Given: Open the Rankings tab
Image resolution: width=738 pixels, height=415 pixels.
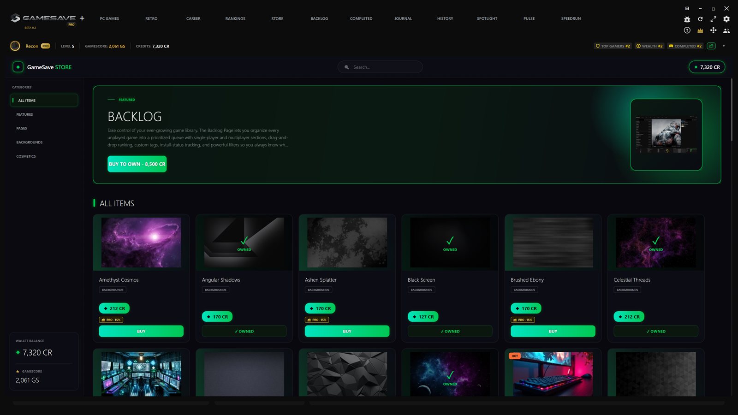Looking at the screenshot, I should [235, 18].
